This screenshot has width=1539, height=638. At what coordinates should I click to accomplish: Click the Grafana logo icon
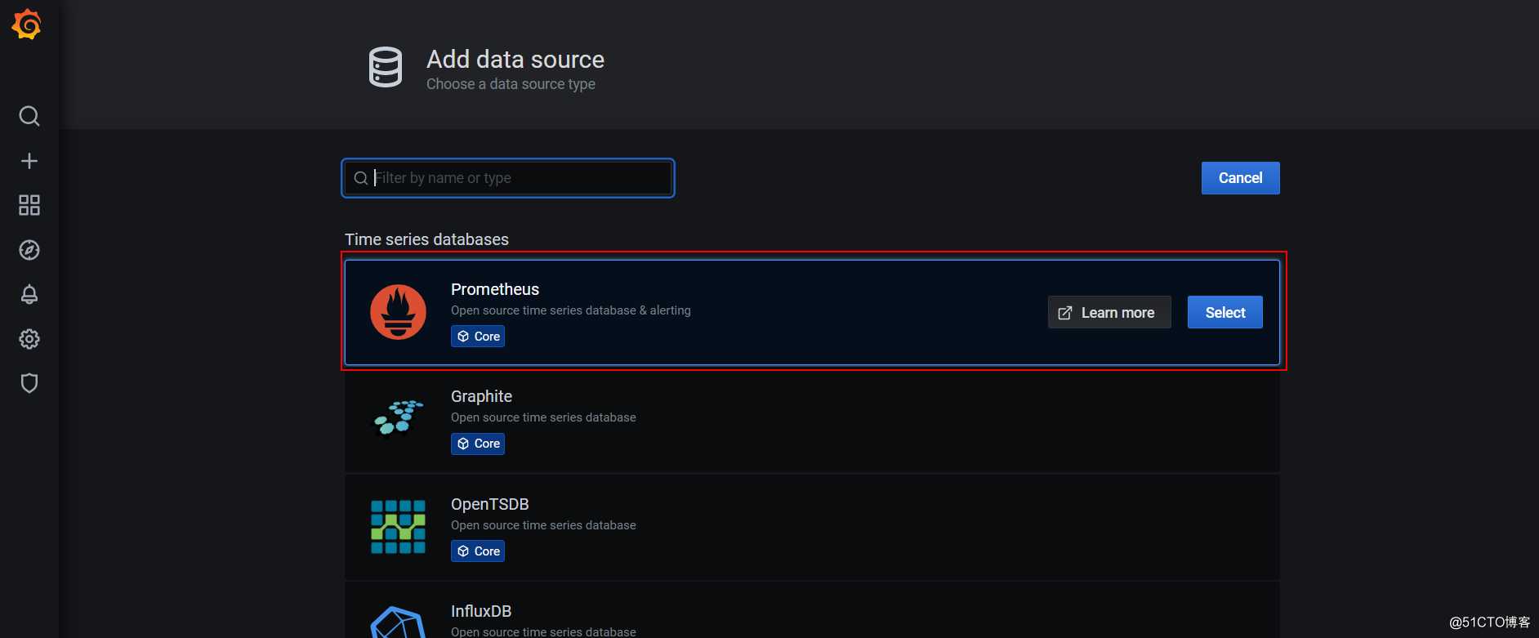(27, 24)
